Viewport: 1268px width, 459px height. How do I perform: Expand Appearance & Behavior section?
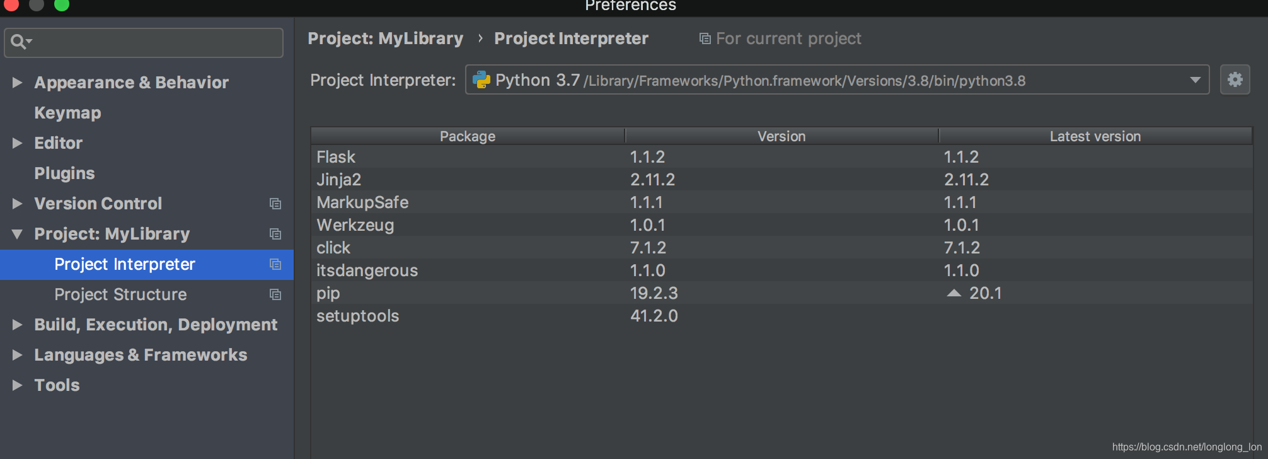17,83
